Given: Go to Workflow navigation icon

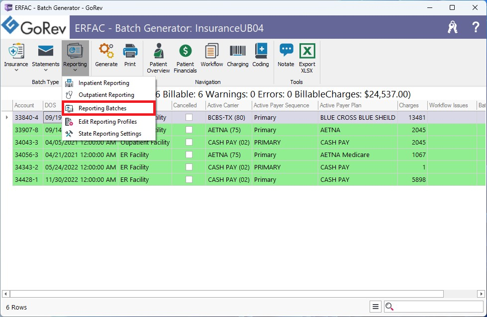Looking at the screenshot, I should click(x=211, y=51).
